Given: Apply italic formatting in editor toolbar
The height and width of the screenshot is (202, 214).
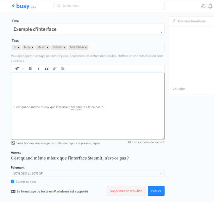Looking at the screenshot, I should tap(39, 68).
